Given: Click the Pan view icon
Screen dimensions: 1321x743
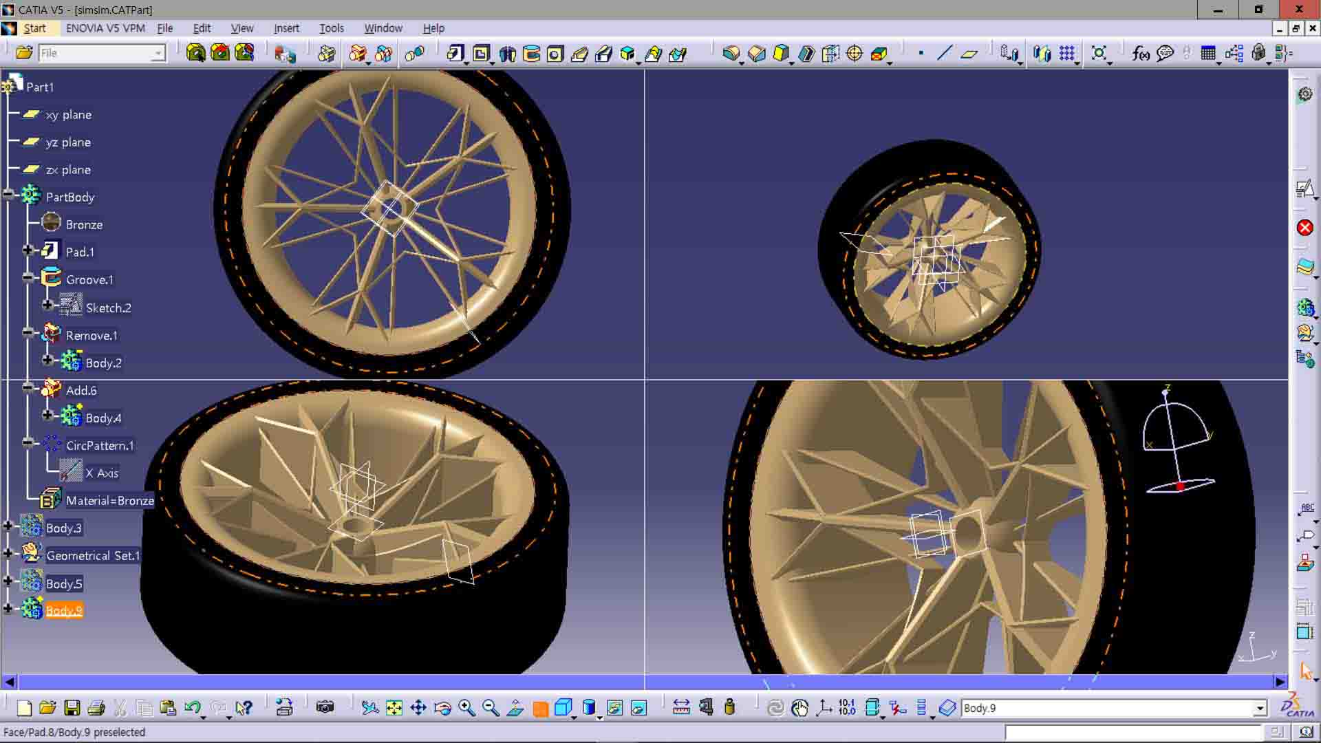Looking at the screenshot, I should pos(418,707).
